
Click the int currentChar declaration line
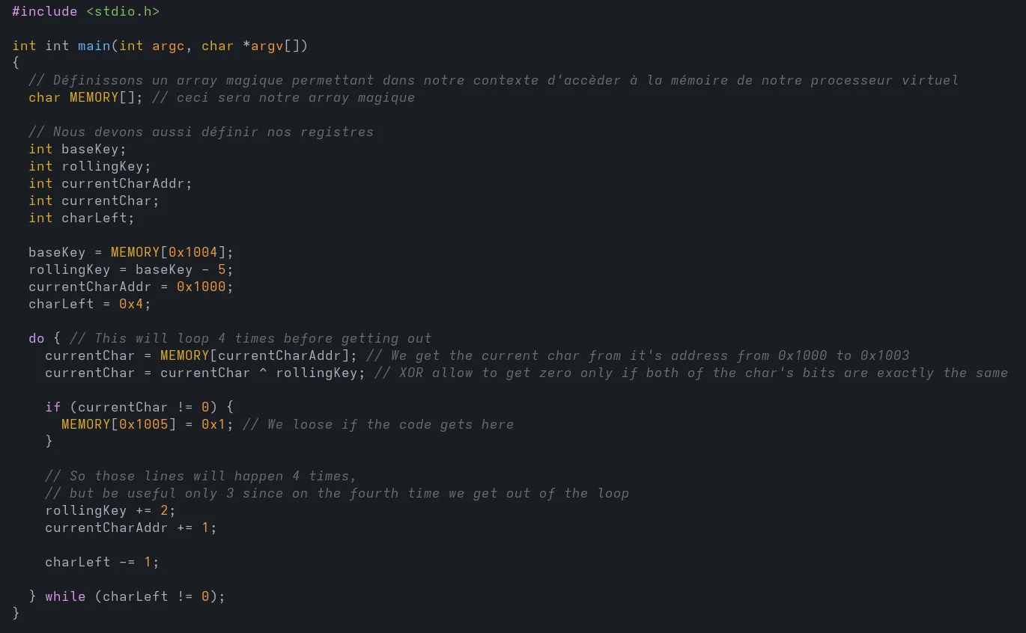click(94, 201)
